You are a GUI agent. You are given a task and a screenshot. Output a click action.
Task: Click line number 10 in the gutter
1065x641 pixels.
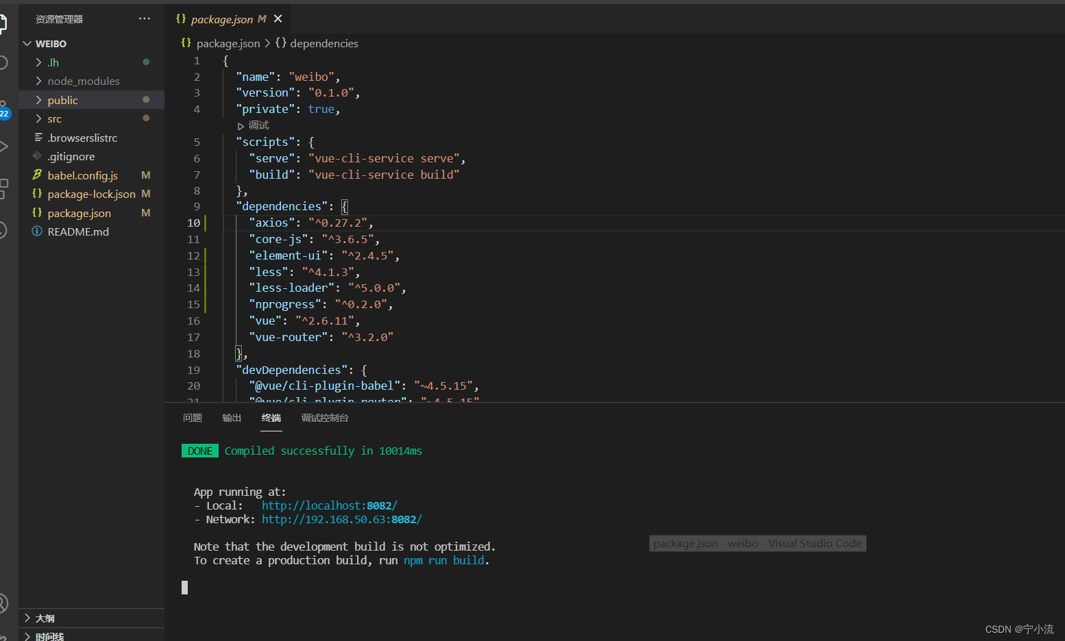[193, 223]
